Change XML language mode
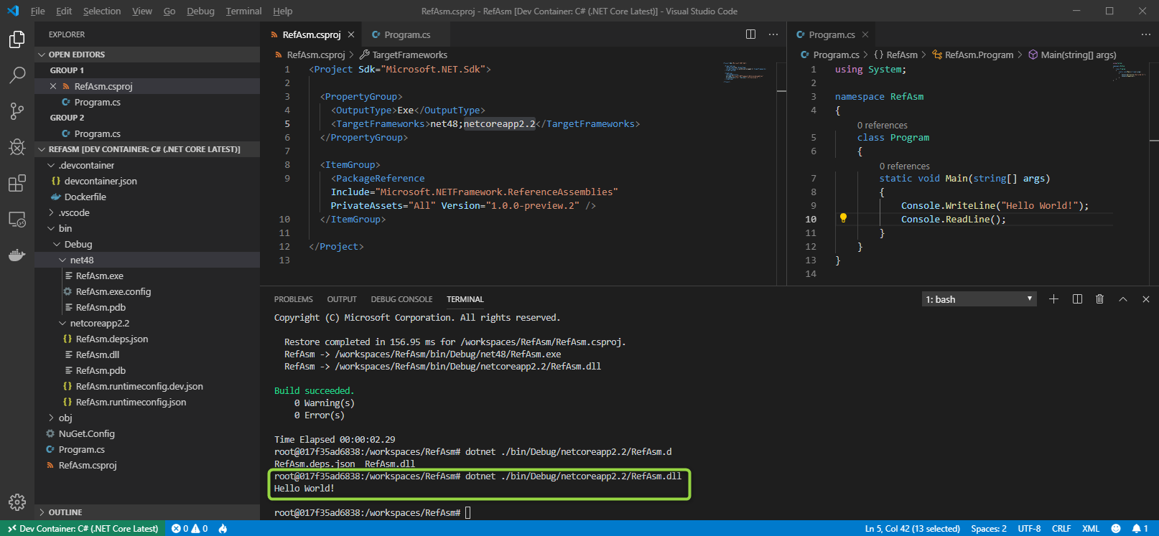Screen dimensions: 1159x536 click(x=1091, y=529)
